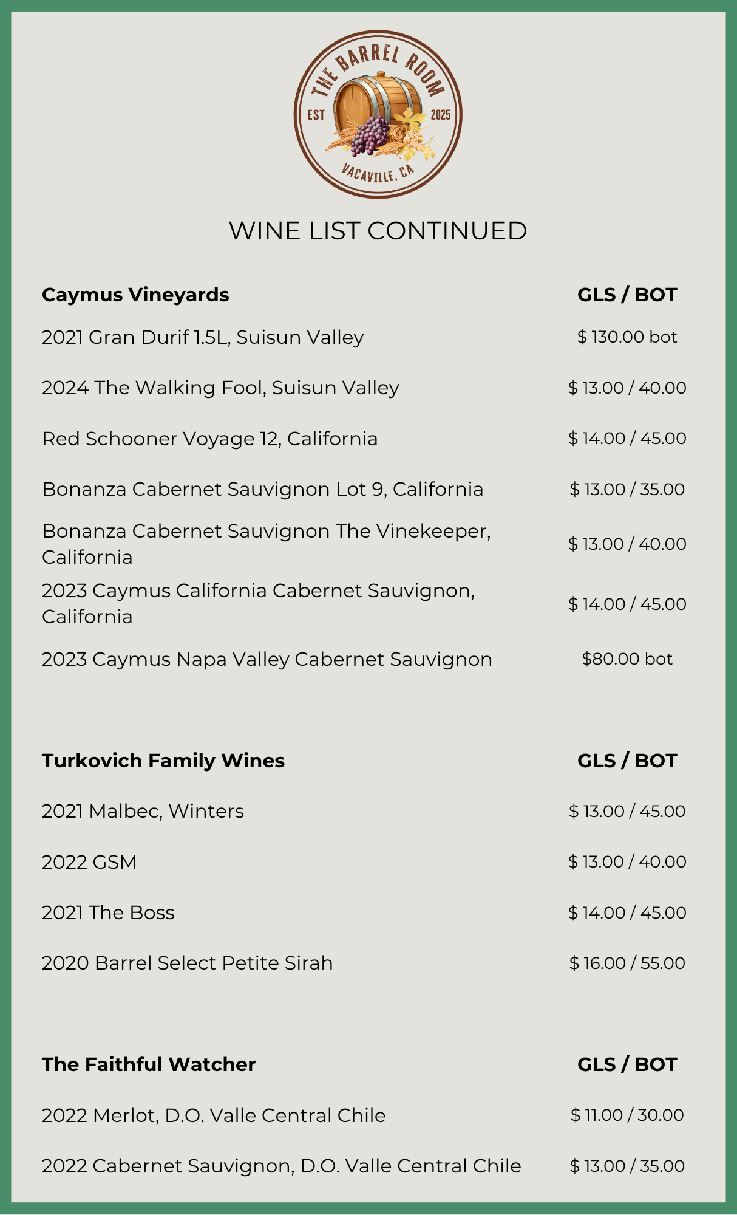This screenshot has height=1215, width=737.
Task: Select 2023 Caymus California Cabernet Sauvignon
Action: tap(258, 603)
